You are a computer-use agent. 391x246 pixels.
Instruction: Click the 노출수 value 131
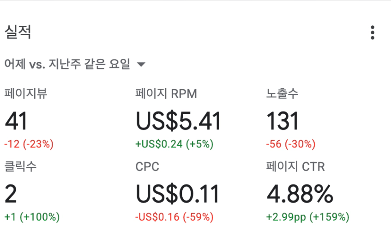pos(283,121)
